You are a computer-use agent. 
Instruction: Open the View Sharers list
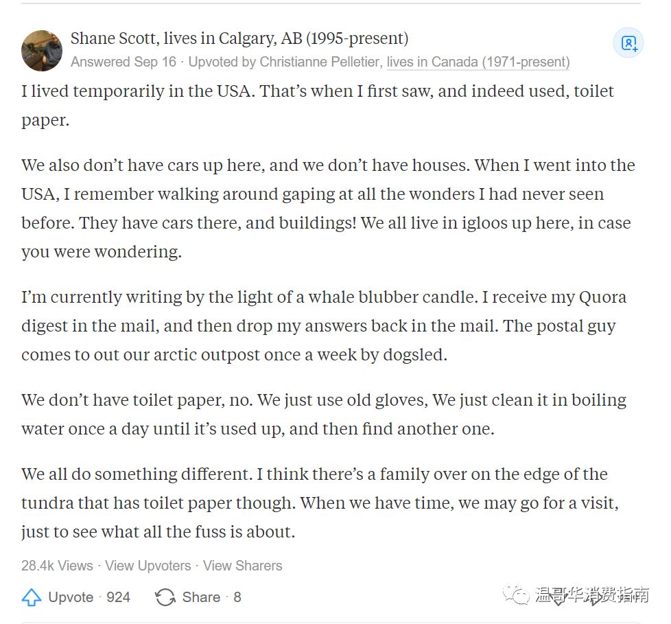pos(243,566)
